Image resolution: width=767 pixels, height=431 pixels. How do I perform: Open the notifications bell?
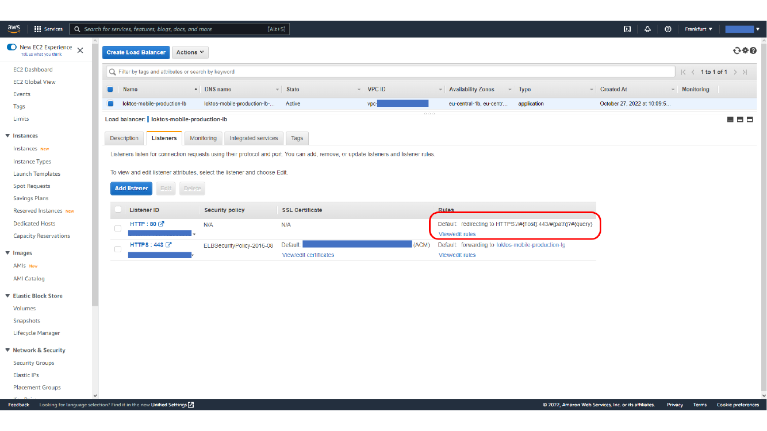pyautogui.click(x=647, y=29)
